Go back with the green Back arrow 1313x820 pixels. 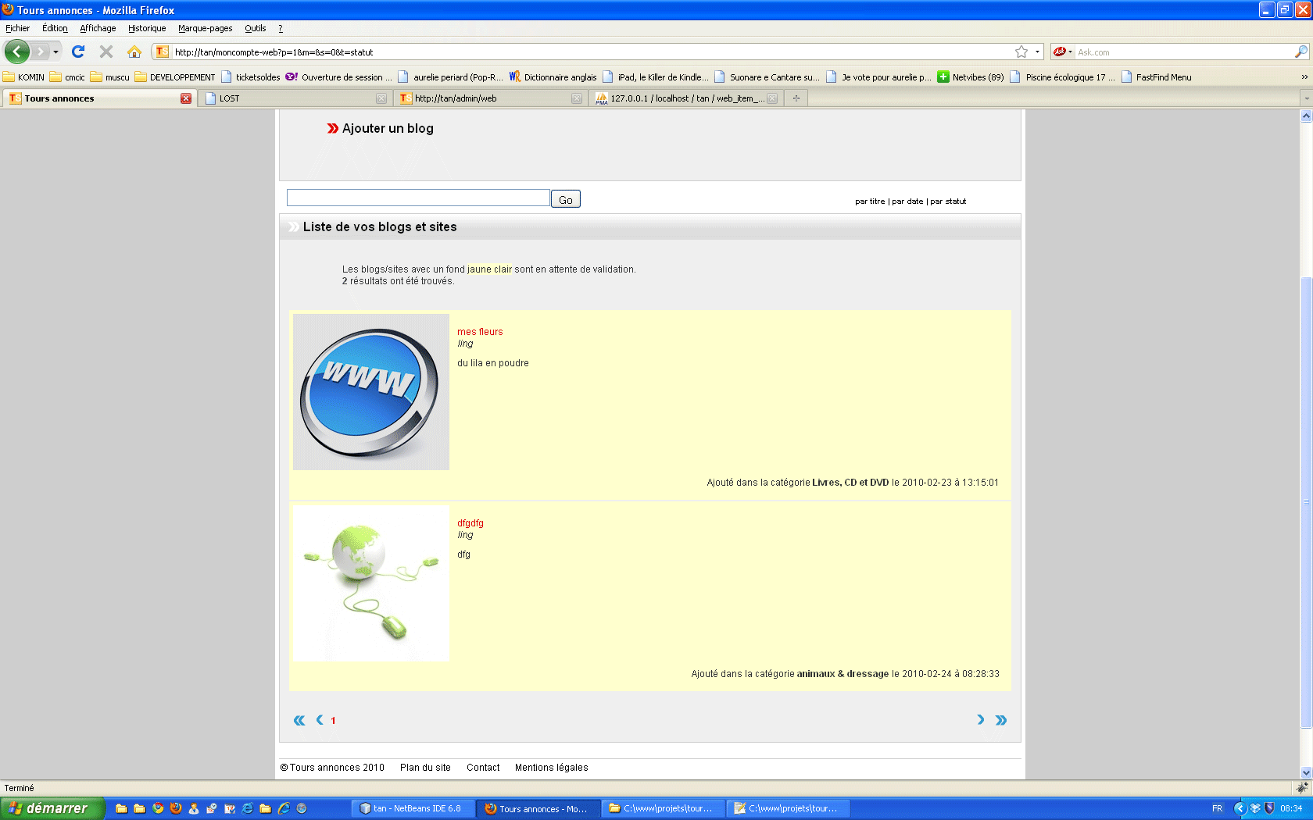17,52
